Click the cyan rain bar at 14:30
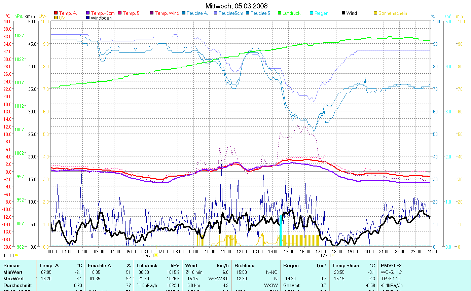 click(281, 230)
